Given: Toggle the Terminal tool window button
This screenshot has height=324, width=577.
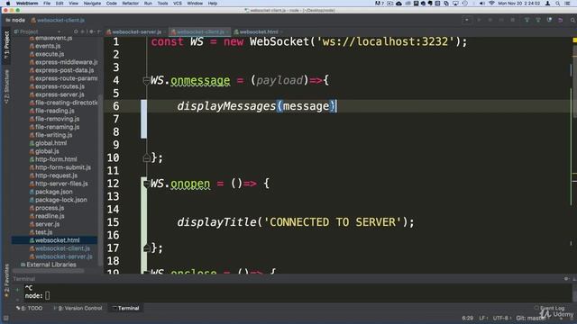Looking at the screenshot, I should point(125,308).
